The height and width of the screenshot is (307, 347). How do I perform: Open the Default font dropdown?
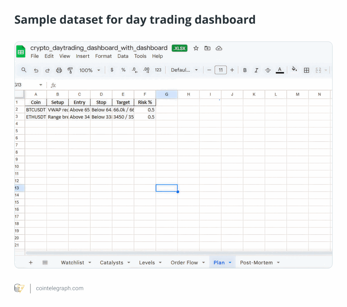click(184, 70)
